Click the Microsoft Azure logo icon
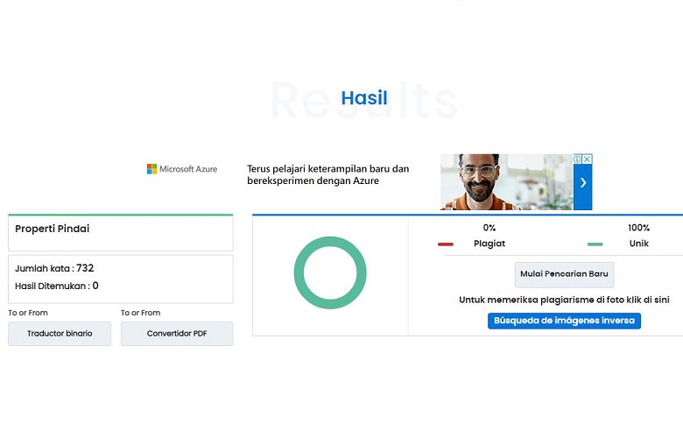This screenshot has height=438, width=683. pos(151,168)
